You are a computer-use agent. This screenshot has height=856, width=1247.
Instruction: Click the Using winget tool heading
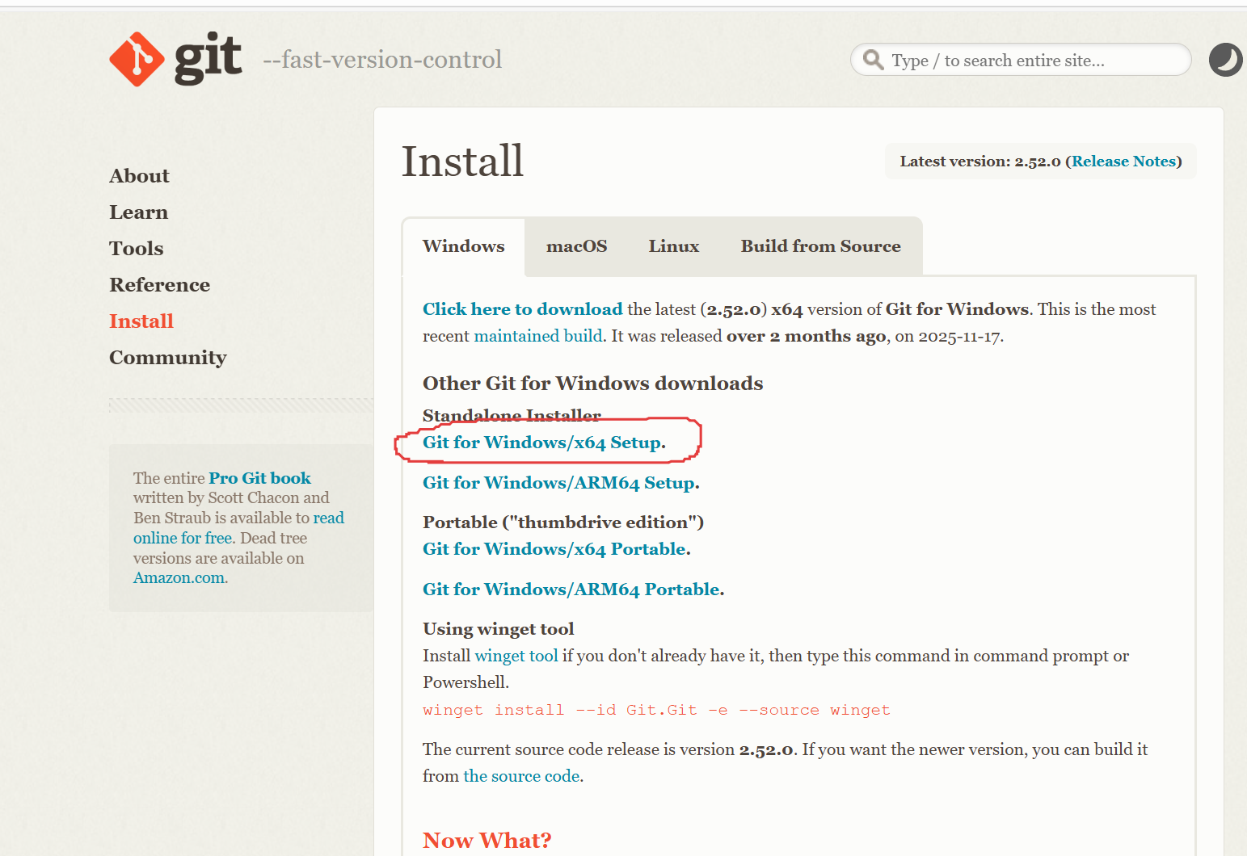[498, 629]
